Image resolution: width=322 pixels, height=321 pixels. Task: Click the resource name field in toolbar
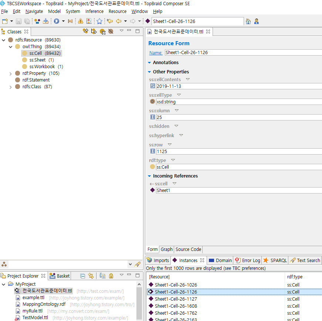(x=197, y=21)
